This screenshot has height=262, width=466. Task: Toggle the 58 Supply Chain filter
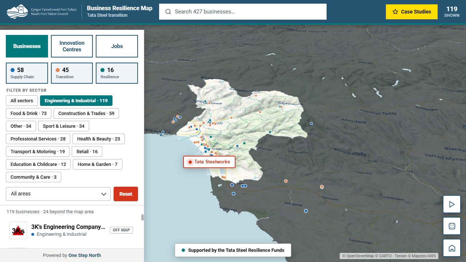(27, 73)
